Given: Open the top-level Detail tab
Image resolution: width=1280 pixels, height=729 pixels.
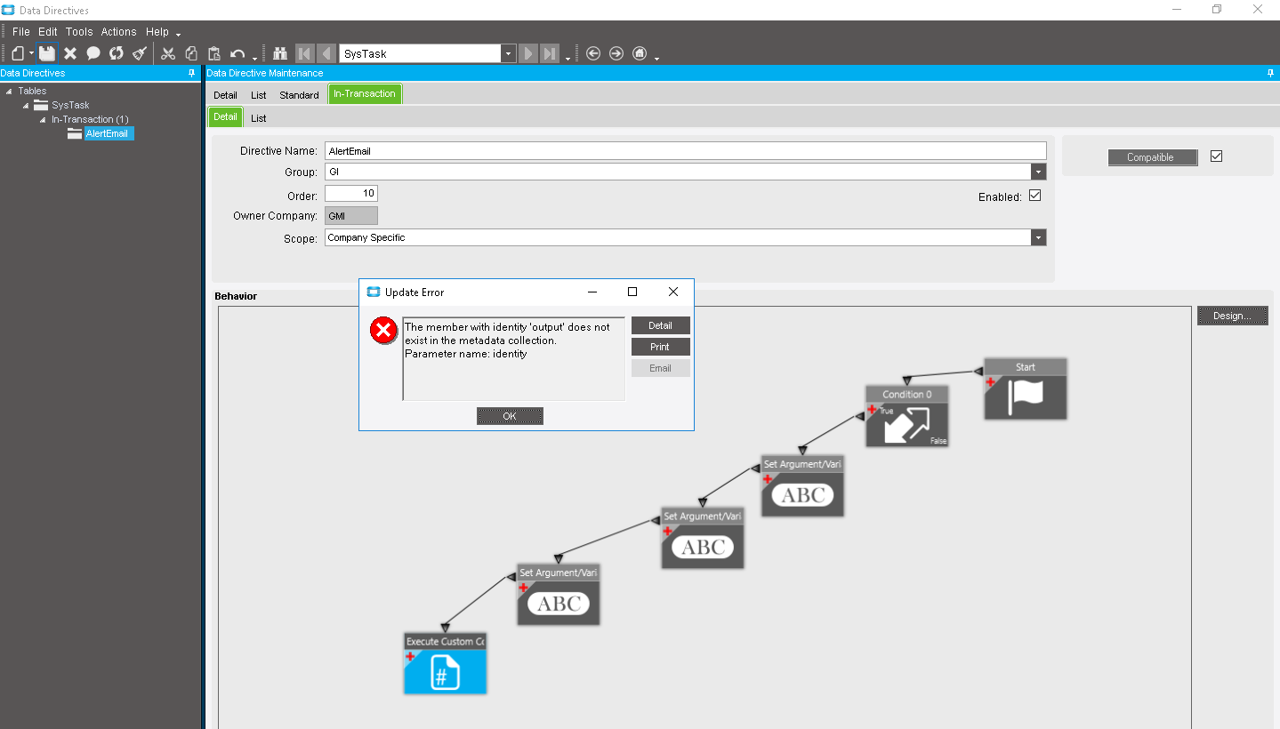Looking at the screenshot, I should (225, 95).
